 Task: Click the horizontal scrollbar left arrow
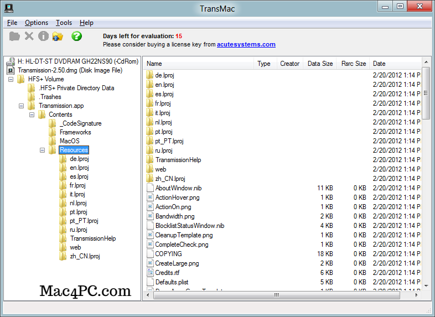click(x=148, y=295)
